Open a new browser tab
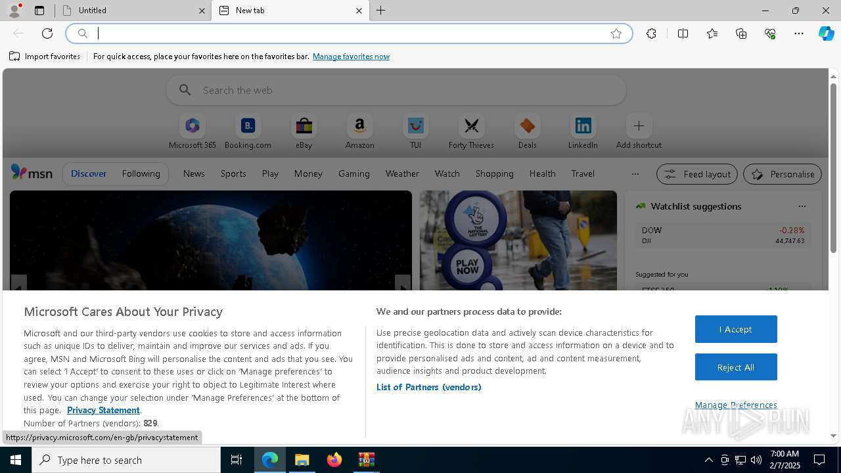Viewport: 841px width, 473px height. 381,11
